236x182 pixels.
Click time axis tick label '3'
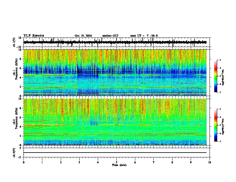(79, 162)
